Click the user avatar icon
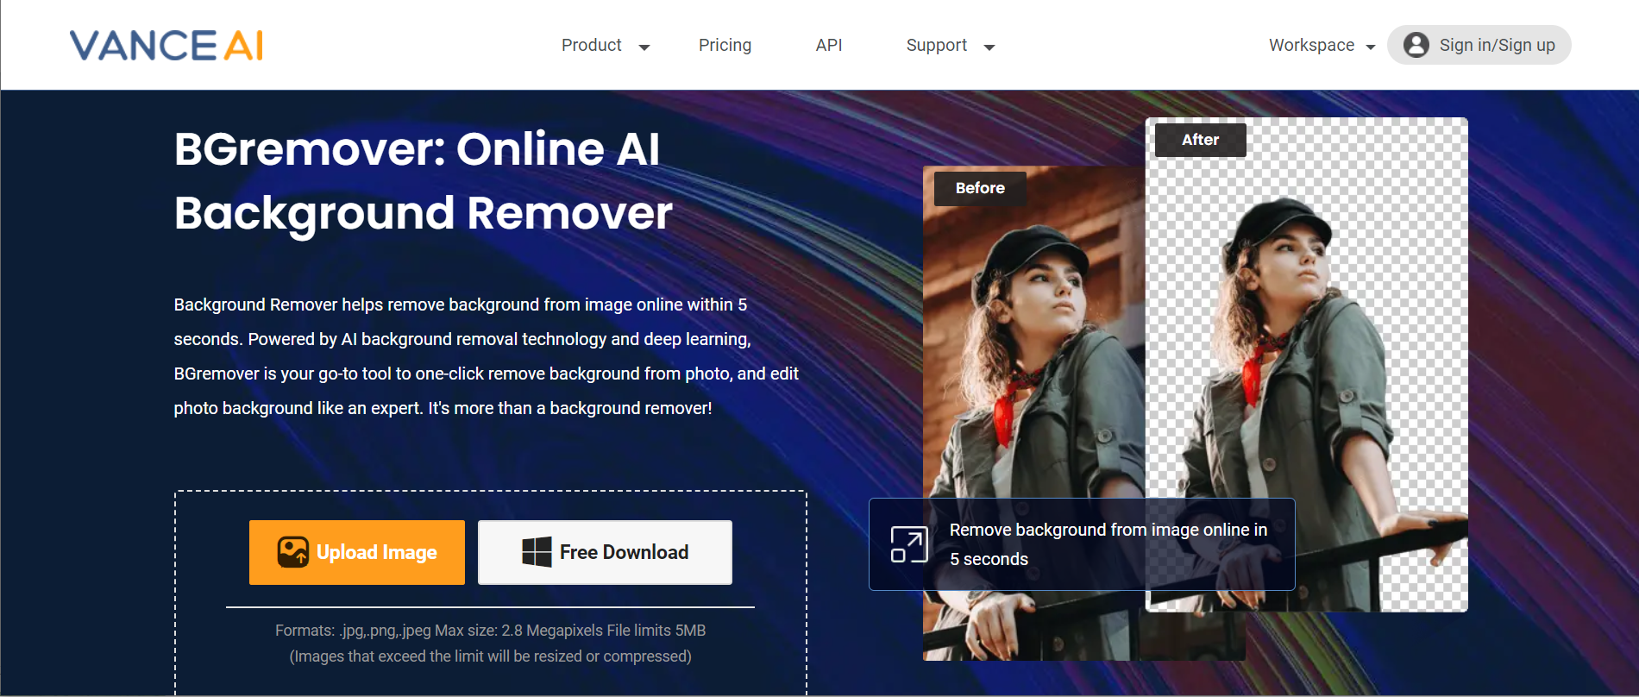 (1416, 45)
